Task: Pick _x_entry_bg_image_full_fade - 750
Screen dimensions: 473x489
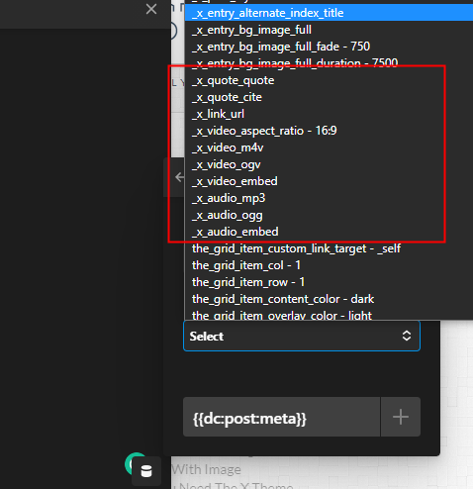Action: pyautogui.click(x=329, y=47)
